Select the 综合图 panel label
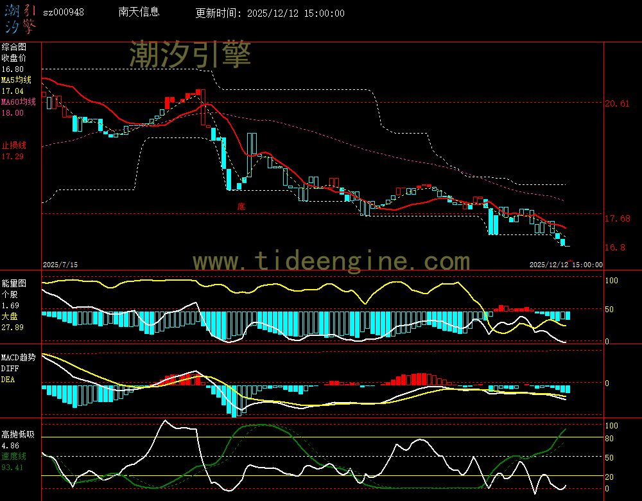Viewport: 642px width, 501px height. [x=14, y=47]
